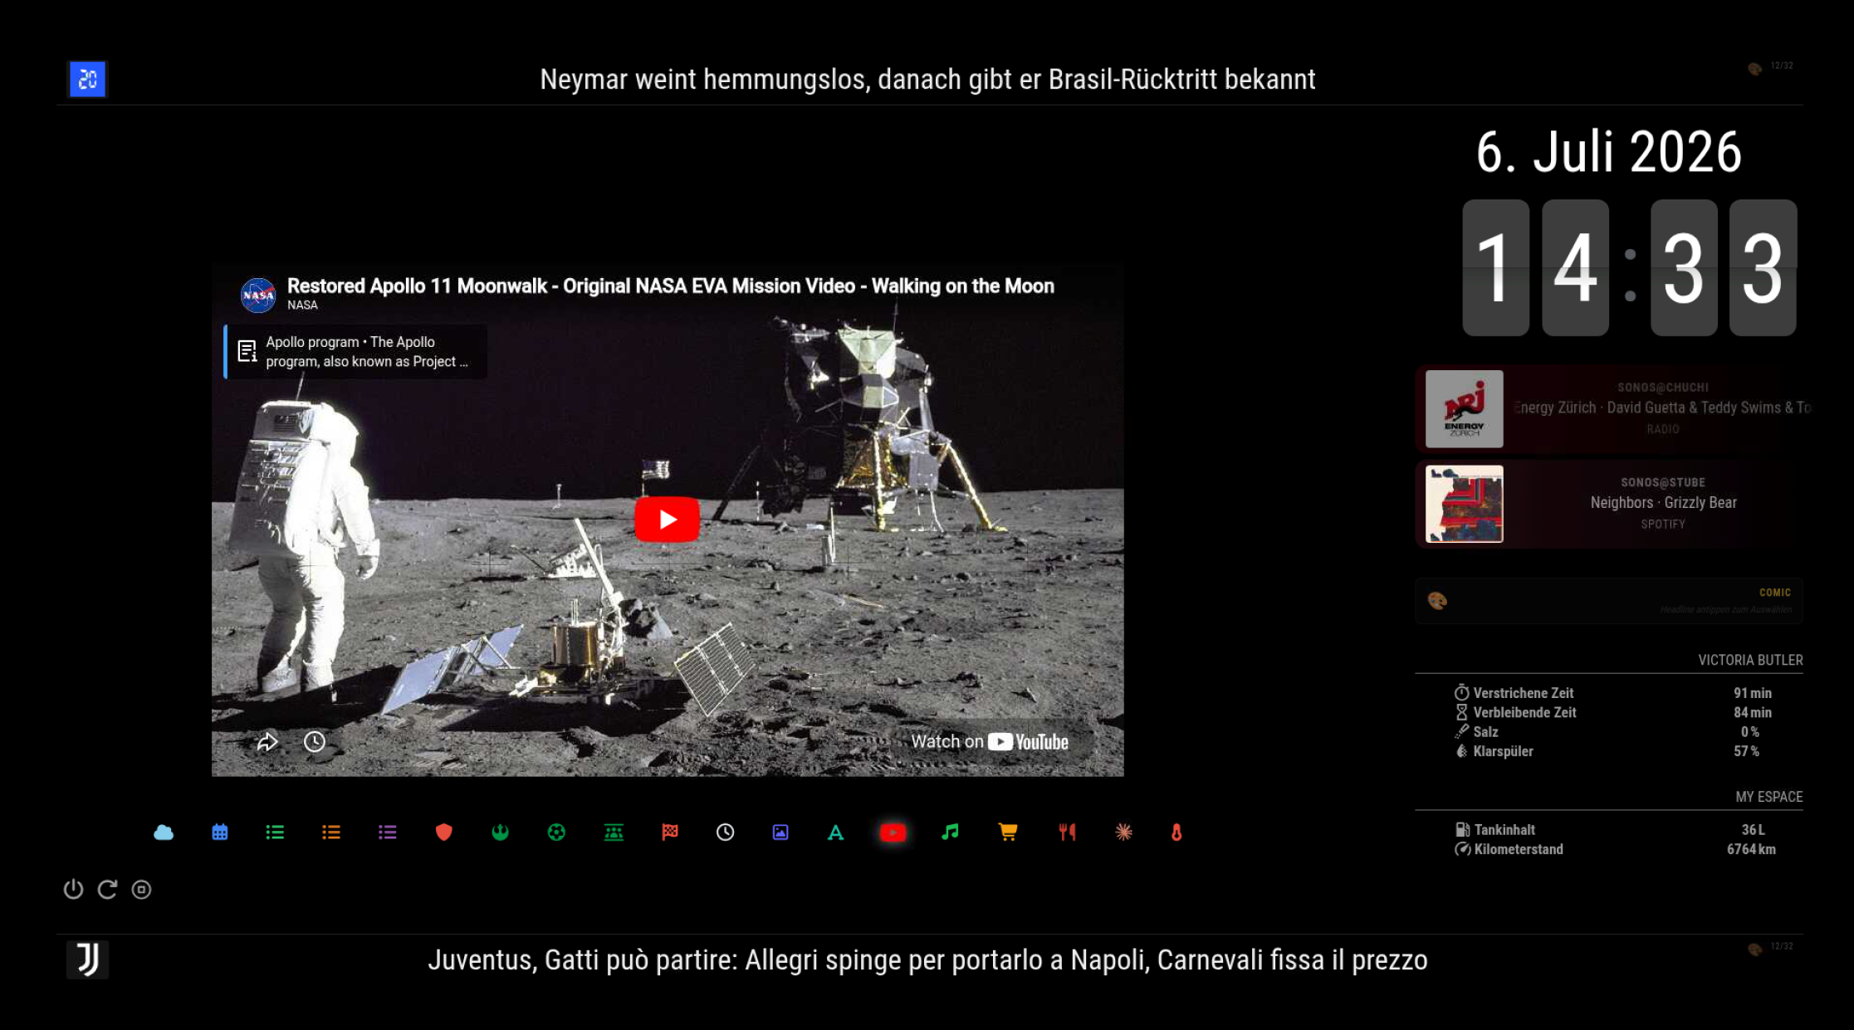Select the orange list page icon

click(x=331, y=832)
